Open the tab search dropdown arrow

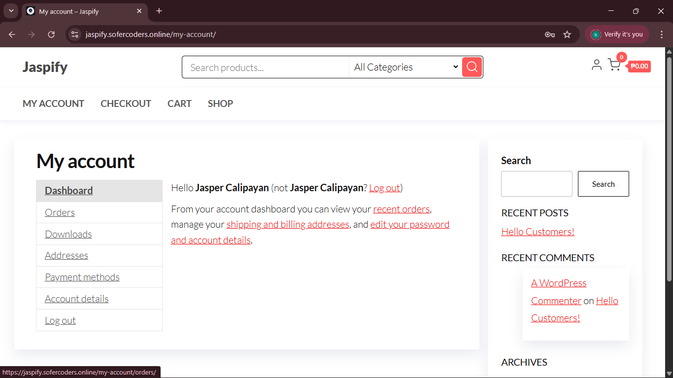(11, 11)
